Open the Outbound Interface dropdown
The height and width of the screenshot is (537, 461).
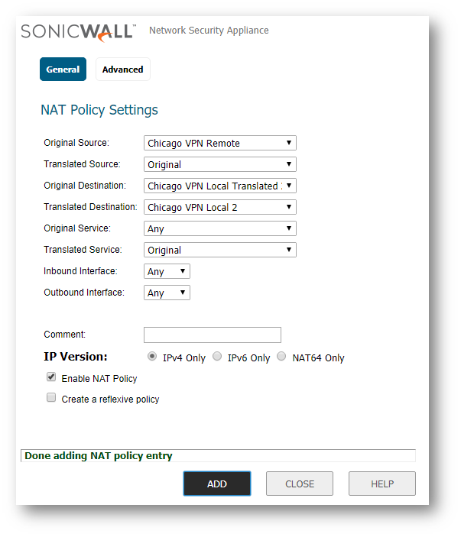pos(167,293)
